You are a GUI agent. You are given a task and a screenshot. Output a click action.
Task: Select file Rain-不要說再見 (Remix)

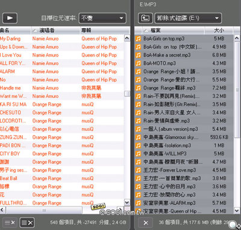pyautogui.click(x=184, y=96)
